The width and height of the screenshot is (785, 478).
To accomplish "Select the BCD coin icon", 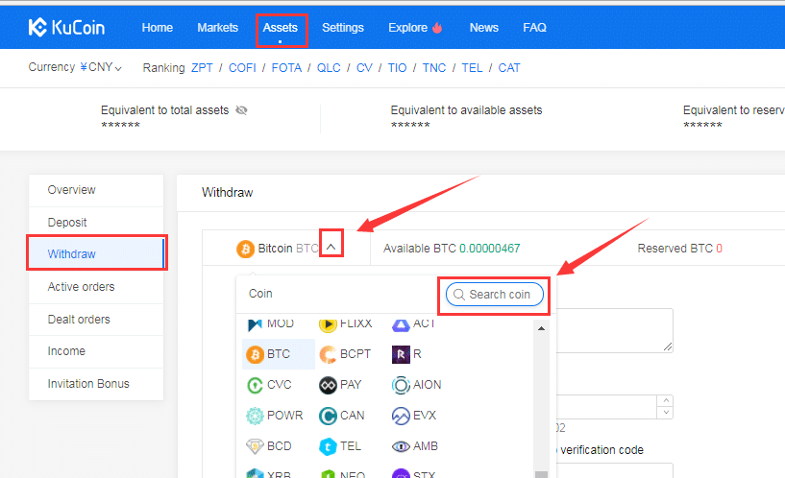I will tap(255, 446).
